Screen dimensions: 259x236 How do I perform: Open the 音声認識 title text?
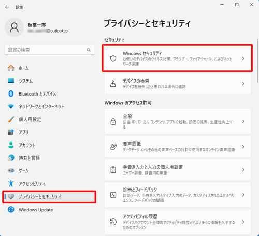tap(132, 144)
